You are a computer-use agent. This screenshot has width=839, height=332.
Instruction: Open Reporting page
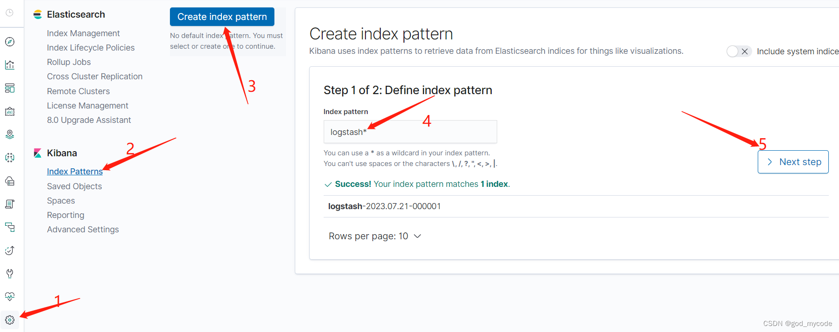[65, 215]
